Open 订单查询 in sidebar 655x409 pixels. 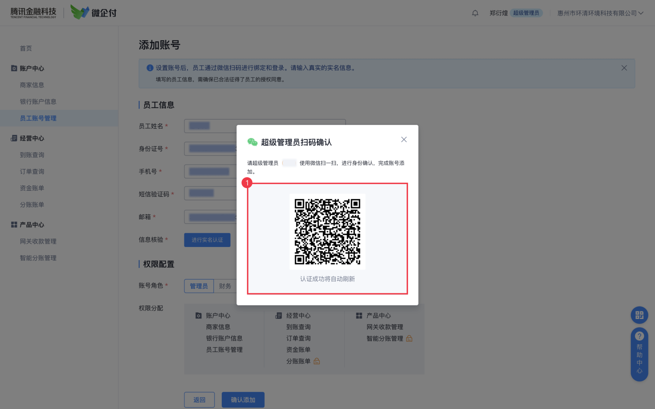tap(32, 171)
